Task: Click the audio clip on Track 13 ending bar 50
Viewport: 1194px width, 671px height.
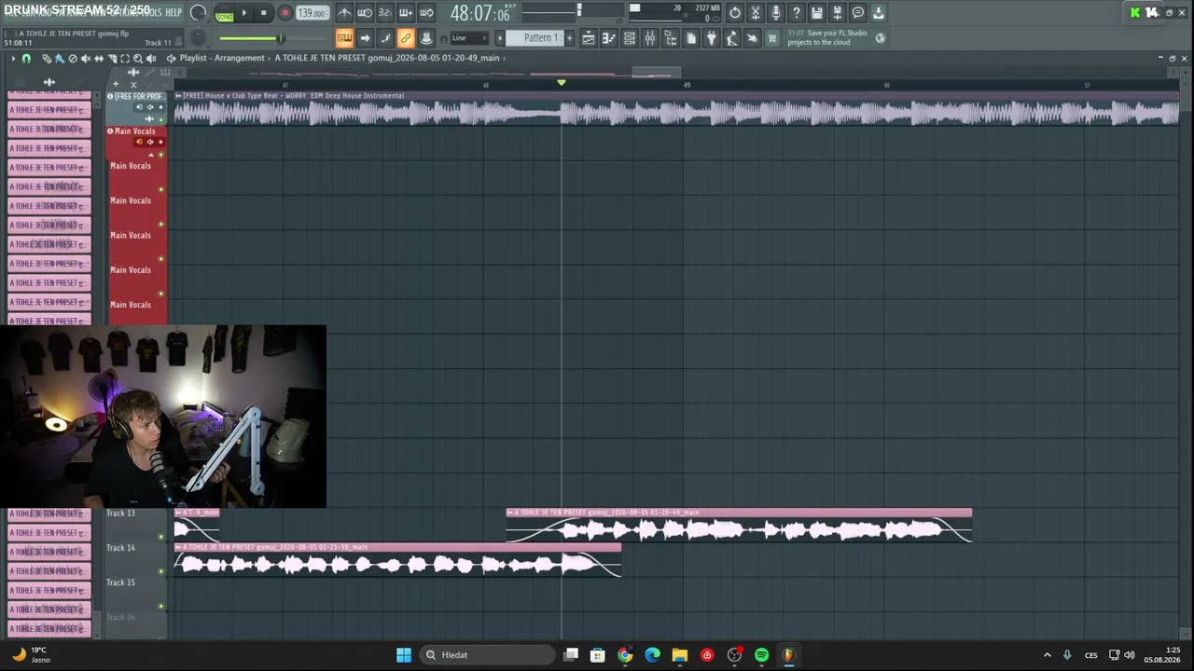Action: (x=739, y=525)
